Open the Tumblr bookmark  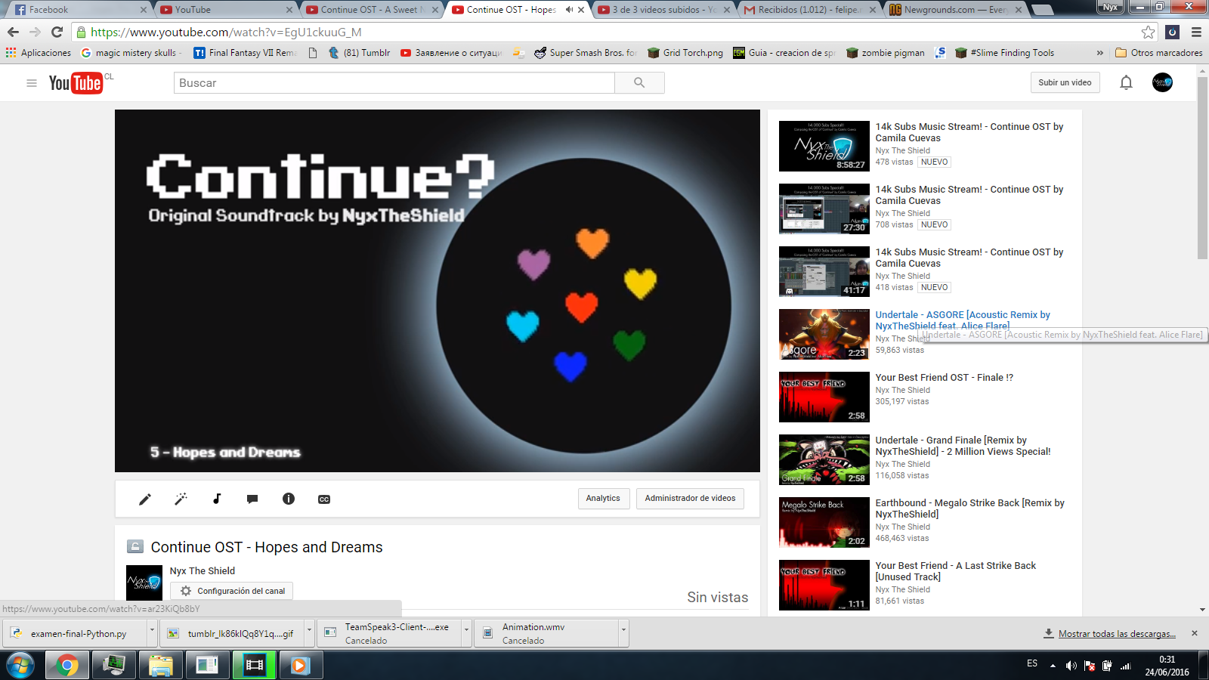tap(359, 53)
